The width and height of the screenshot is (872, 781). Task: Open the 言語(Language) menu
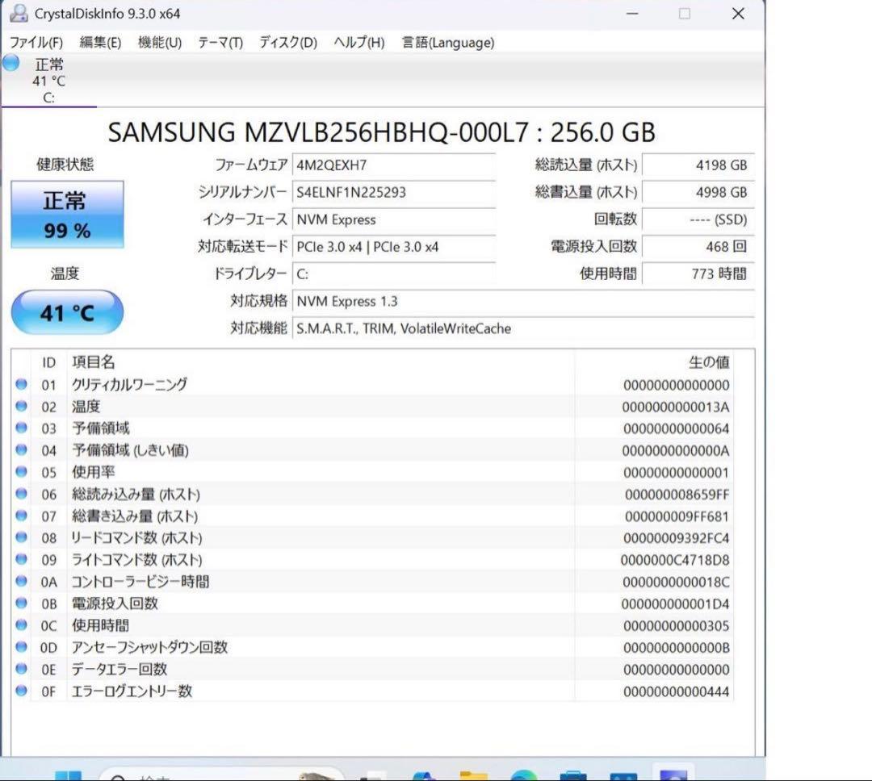coord(447,43)
